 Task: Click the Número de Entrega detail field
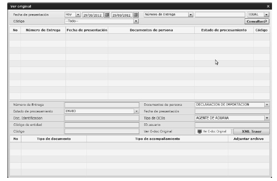click(x=102, y=105)
